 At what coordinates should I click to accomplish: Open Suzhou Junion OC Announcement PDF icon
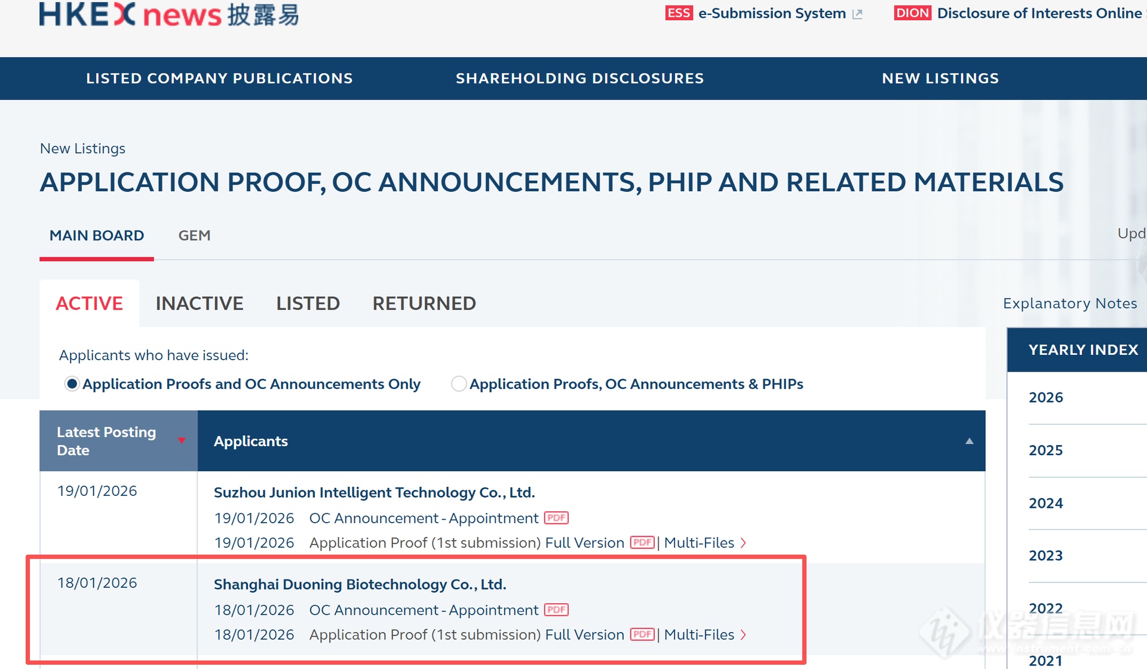point(556,518)
